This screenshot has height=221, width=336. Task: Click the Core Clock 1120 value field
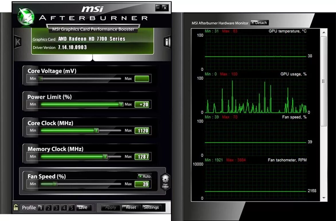(142, 131)
